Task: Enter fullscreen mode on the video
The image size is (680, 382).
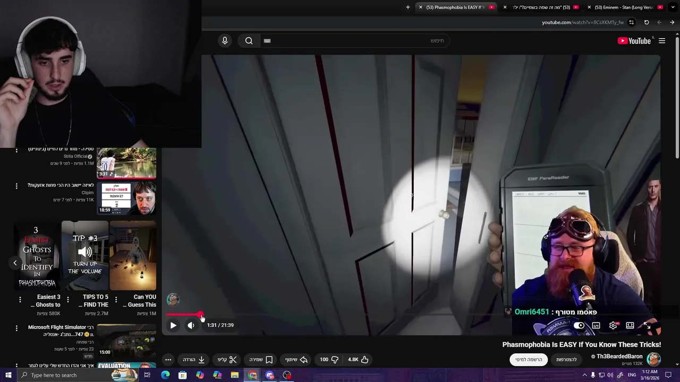Action: (x=647, y=325)
